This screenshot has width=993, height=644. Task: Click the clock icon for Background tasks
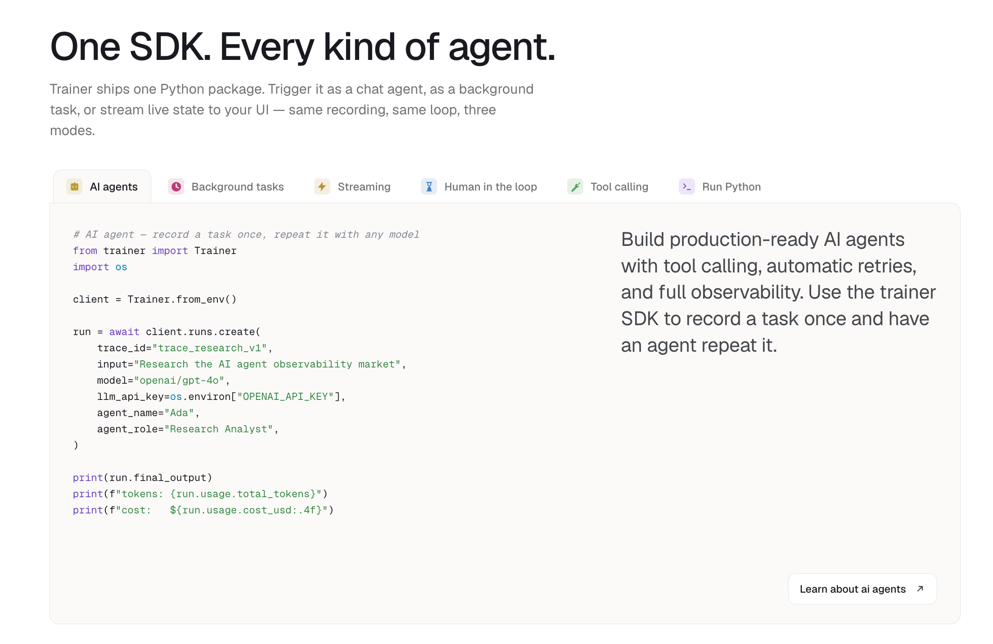click(x=176, y=186)
